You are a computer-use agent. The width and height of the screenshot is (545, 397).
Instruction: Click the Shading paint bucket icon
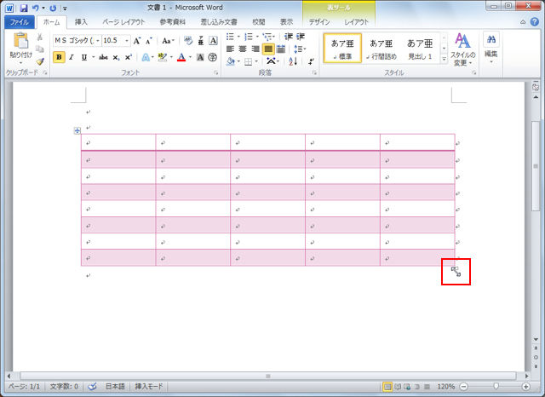[231, 61]
